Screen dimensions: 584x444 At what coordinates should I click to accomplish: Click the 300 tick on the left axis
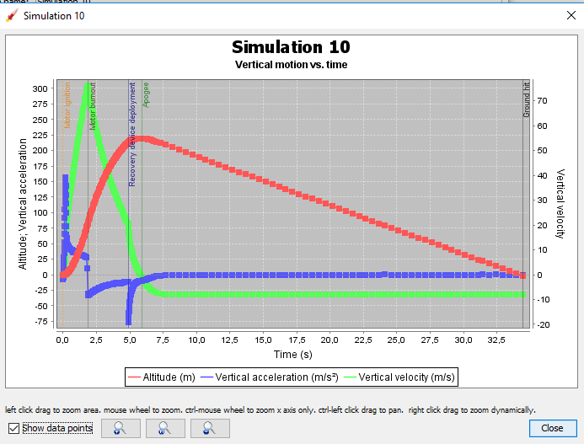coord(40,88)
